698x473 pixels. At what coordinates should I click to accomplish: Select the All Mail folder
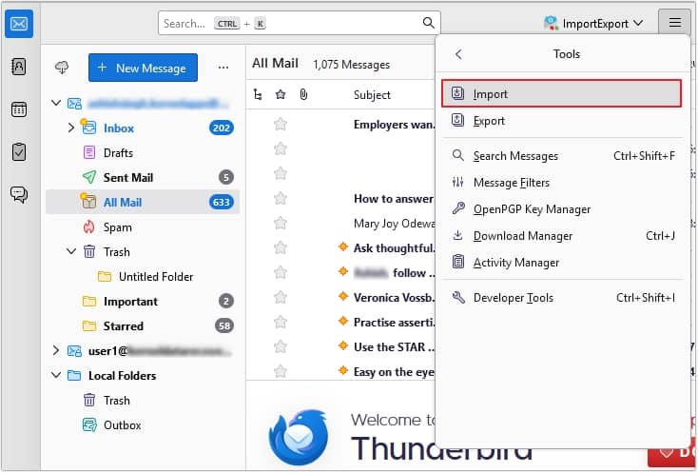(143, 202)
